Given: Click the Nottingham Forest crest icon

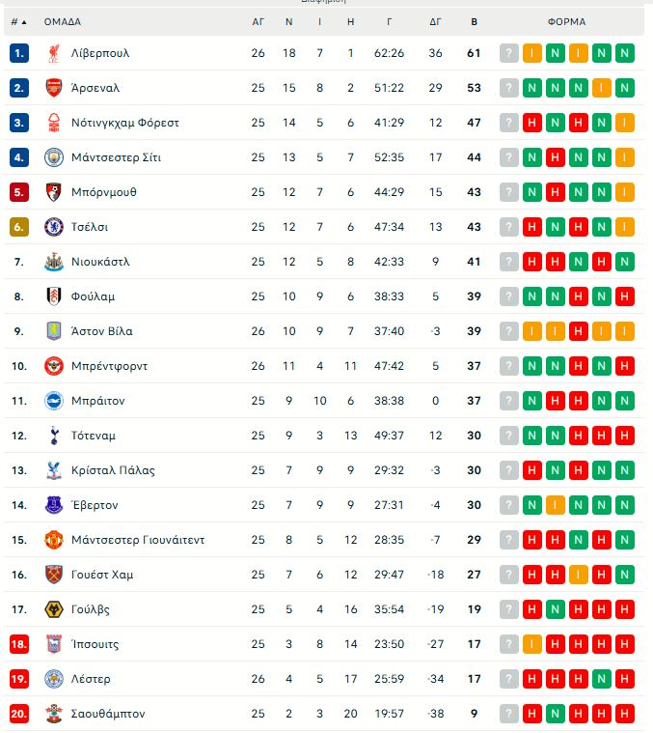Looking at the screenshot, I should [x=54, y=123].
